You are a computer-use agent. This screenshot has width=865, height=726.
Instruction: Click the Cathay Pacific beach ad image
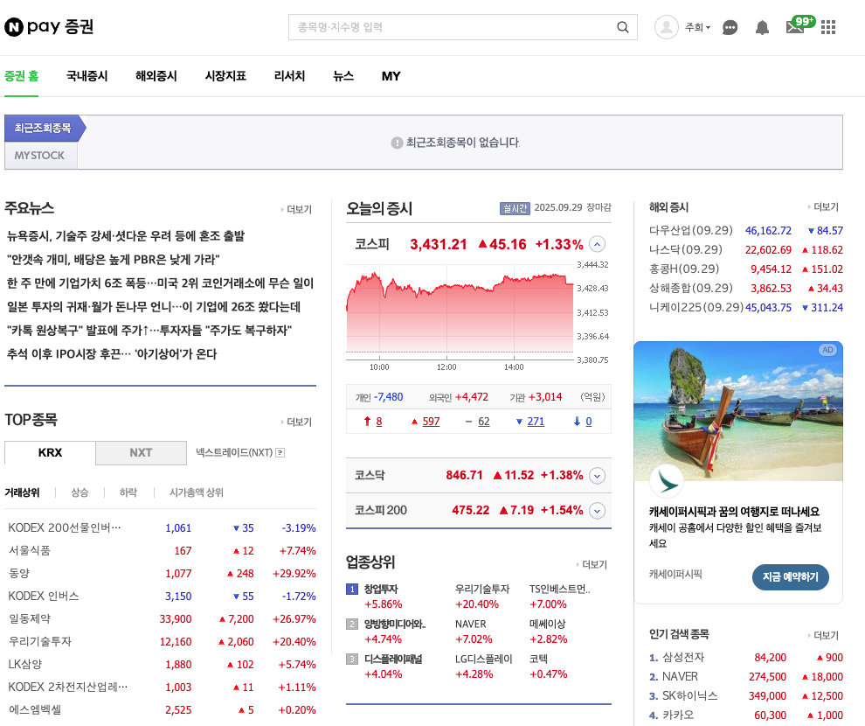coord(738,411)
